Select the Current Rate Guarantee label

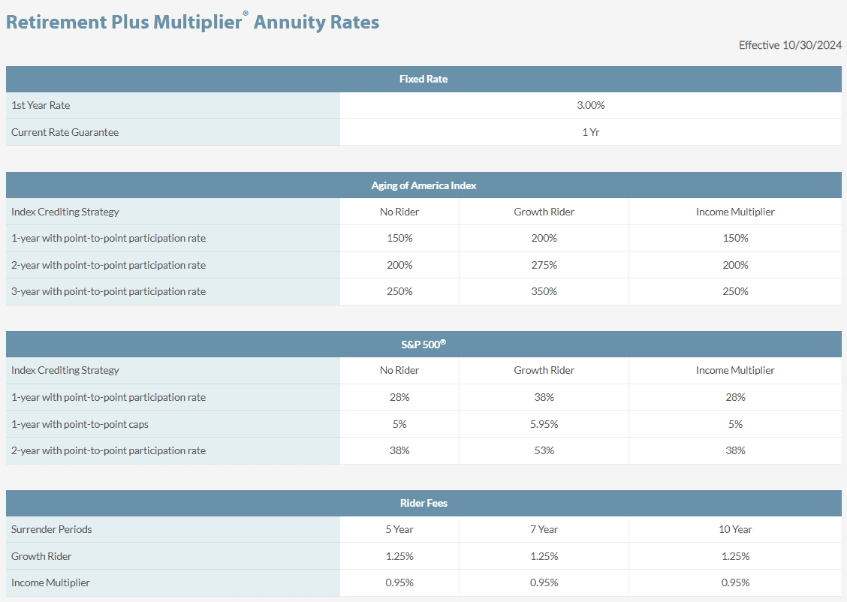click(65, 131)
